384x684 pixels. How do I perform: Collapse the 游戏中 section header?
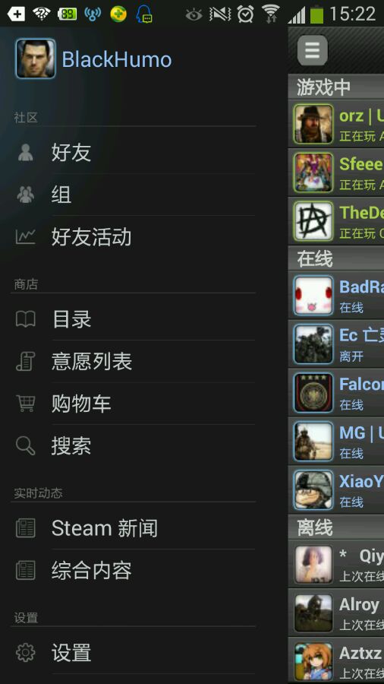(x=335, y=87)
